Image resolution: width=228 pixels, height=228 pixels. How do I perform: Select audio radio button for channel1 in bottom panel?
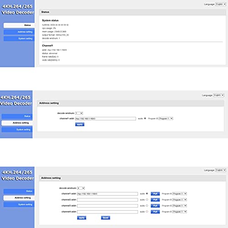(x=147, y=194)
